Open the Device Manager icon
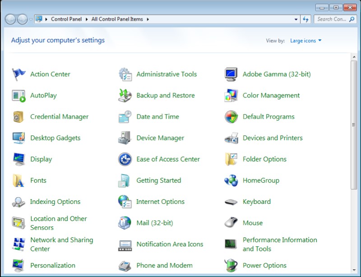The width and height of the screenshot is (361, 277). tap(125, 138)
